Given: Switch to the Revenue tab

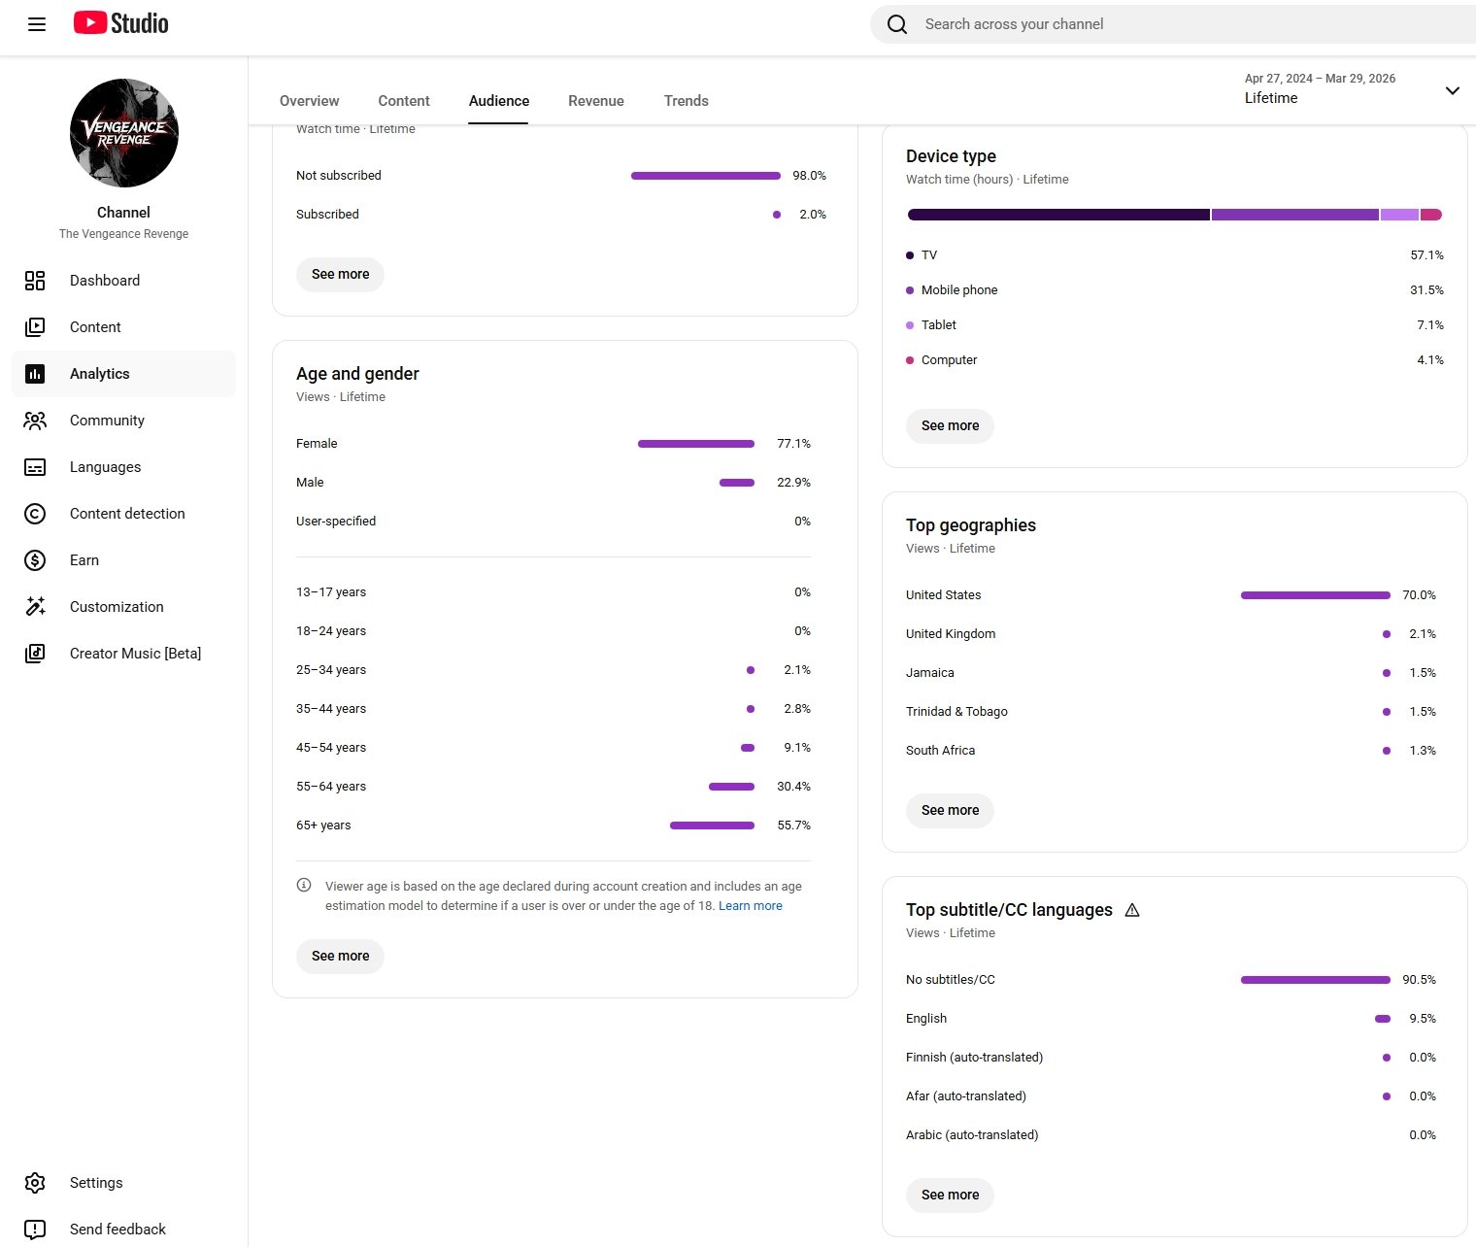Looking at the screenshot, I should pyautogui.click(x=596, y=101).
